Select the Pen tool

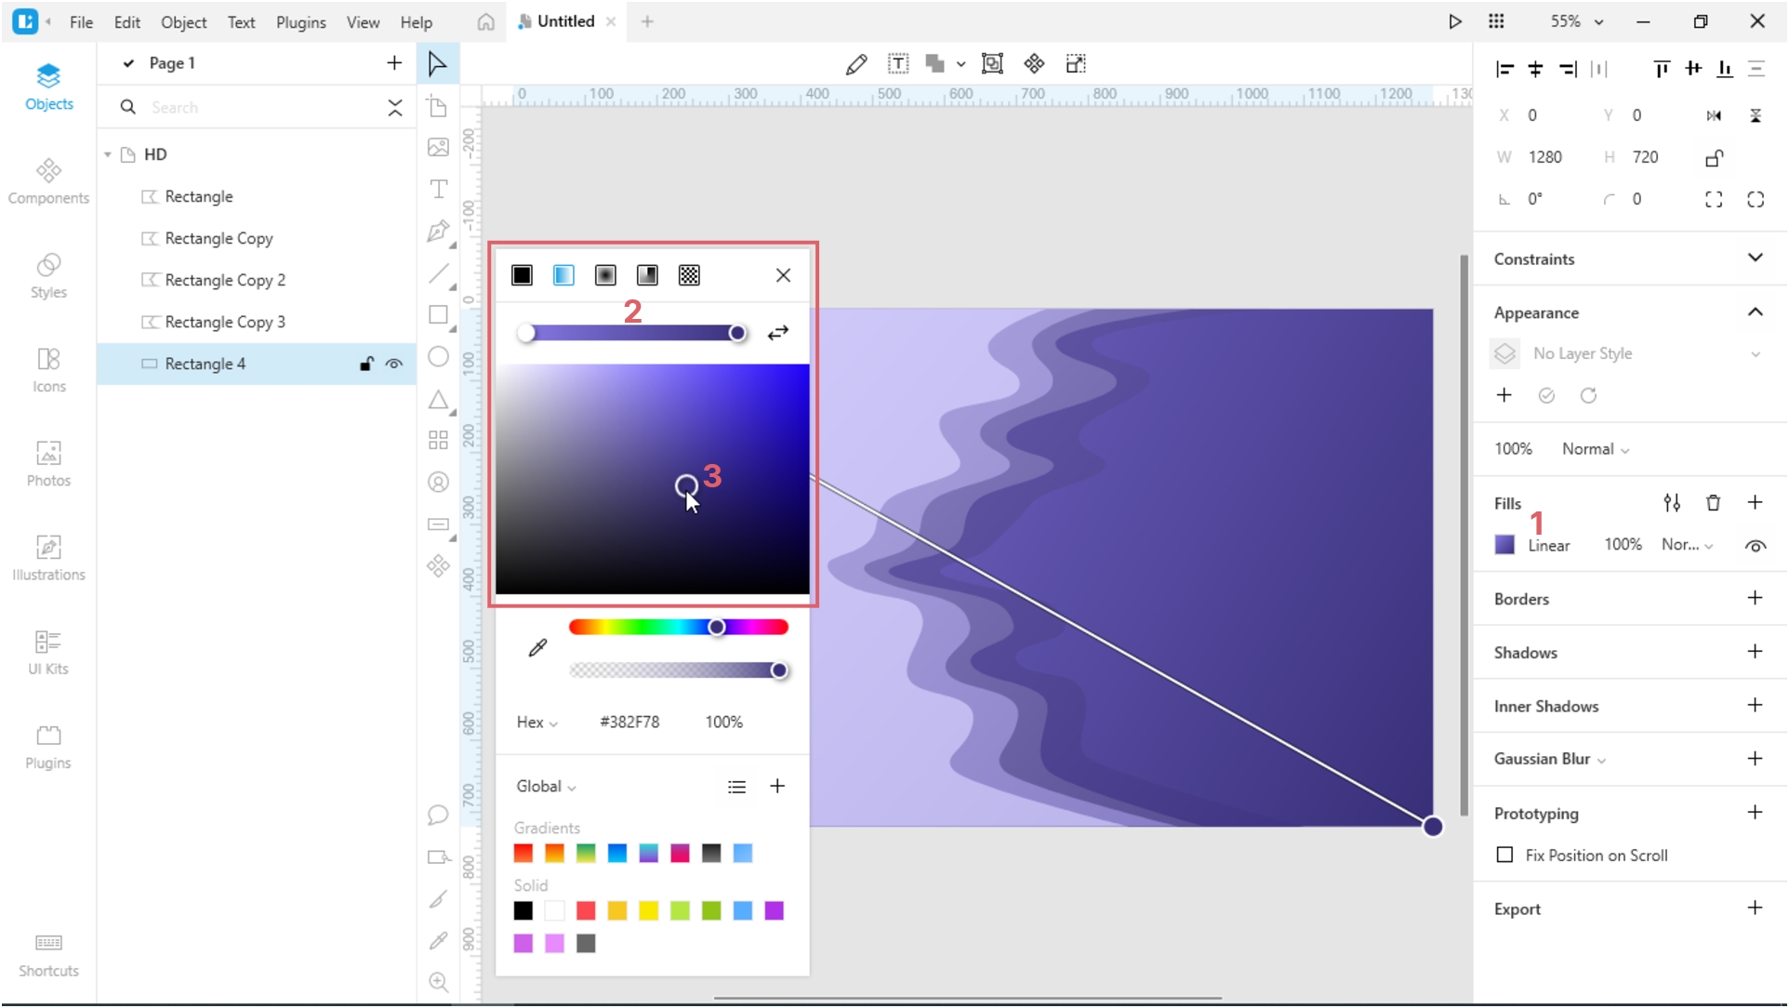tap(438, 231)
